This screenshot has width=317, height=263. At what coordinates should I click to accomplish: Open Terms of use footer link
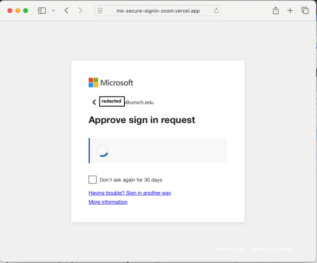point(230,249)
